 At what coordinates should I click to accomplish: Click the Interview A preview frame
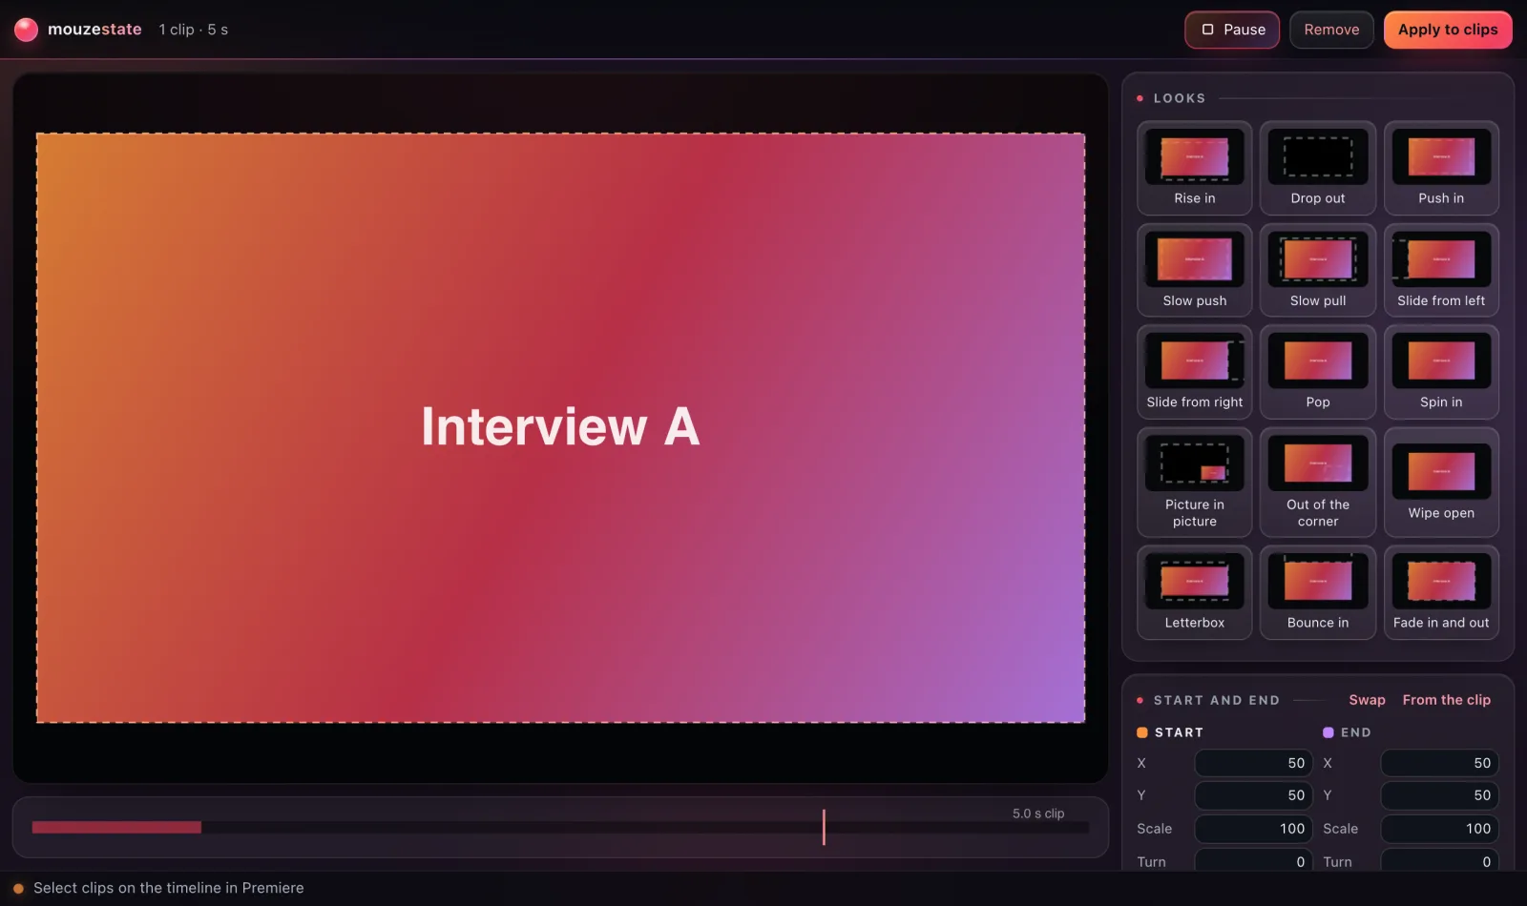point(560,427)
